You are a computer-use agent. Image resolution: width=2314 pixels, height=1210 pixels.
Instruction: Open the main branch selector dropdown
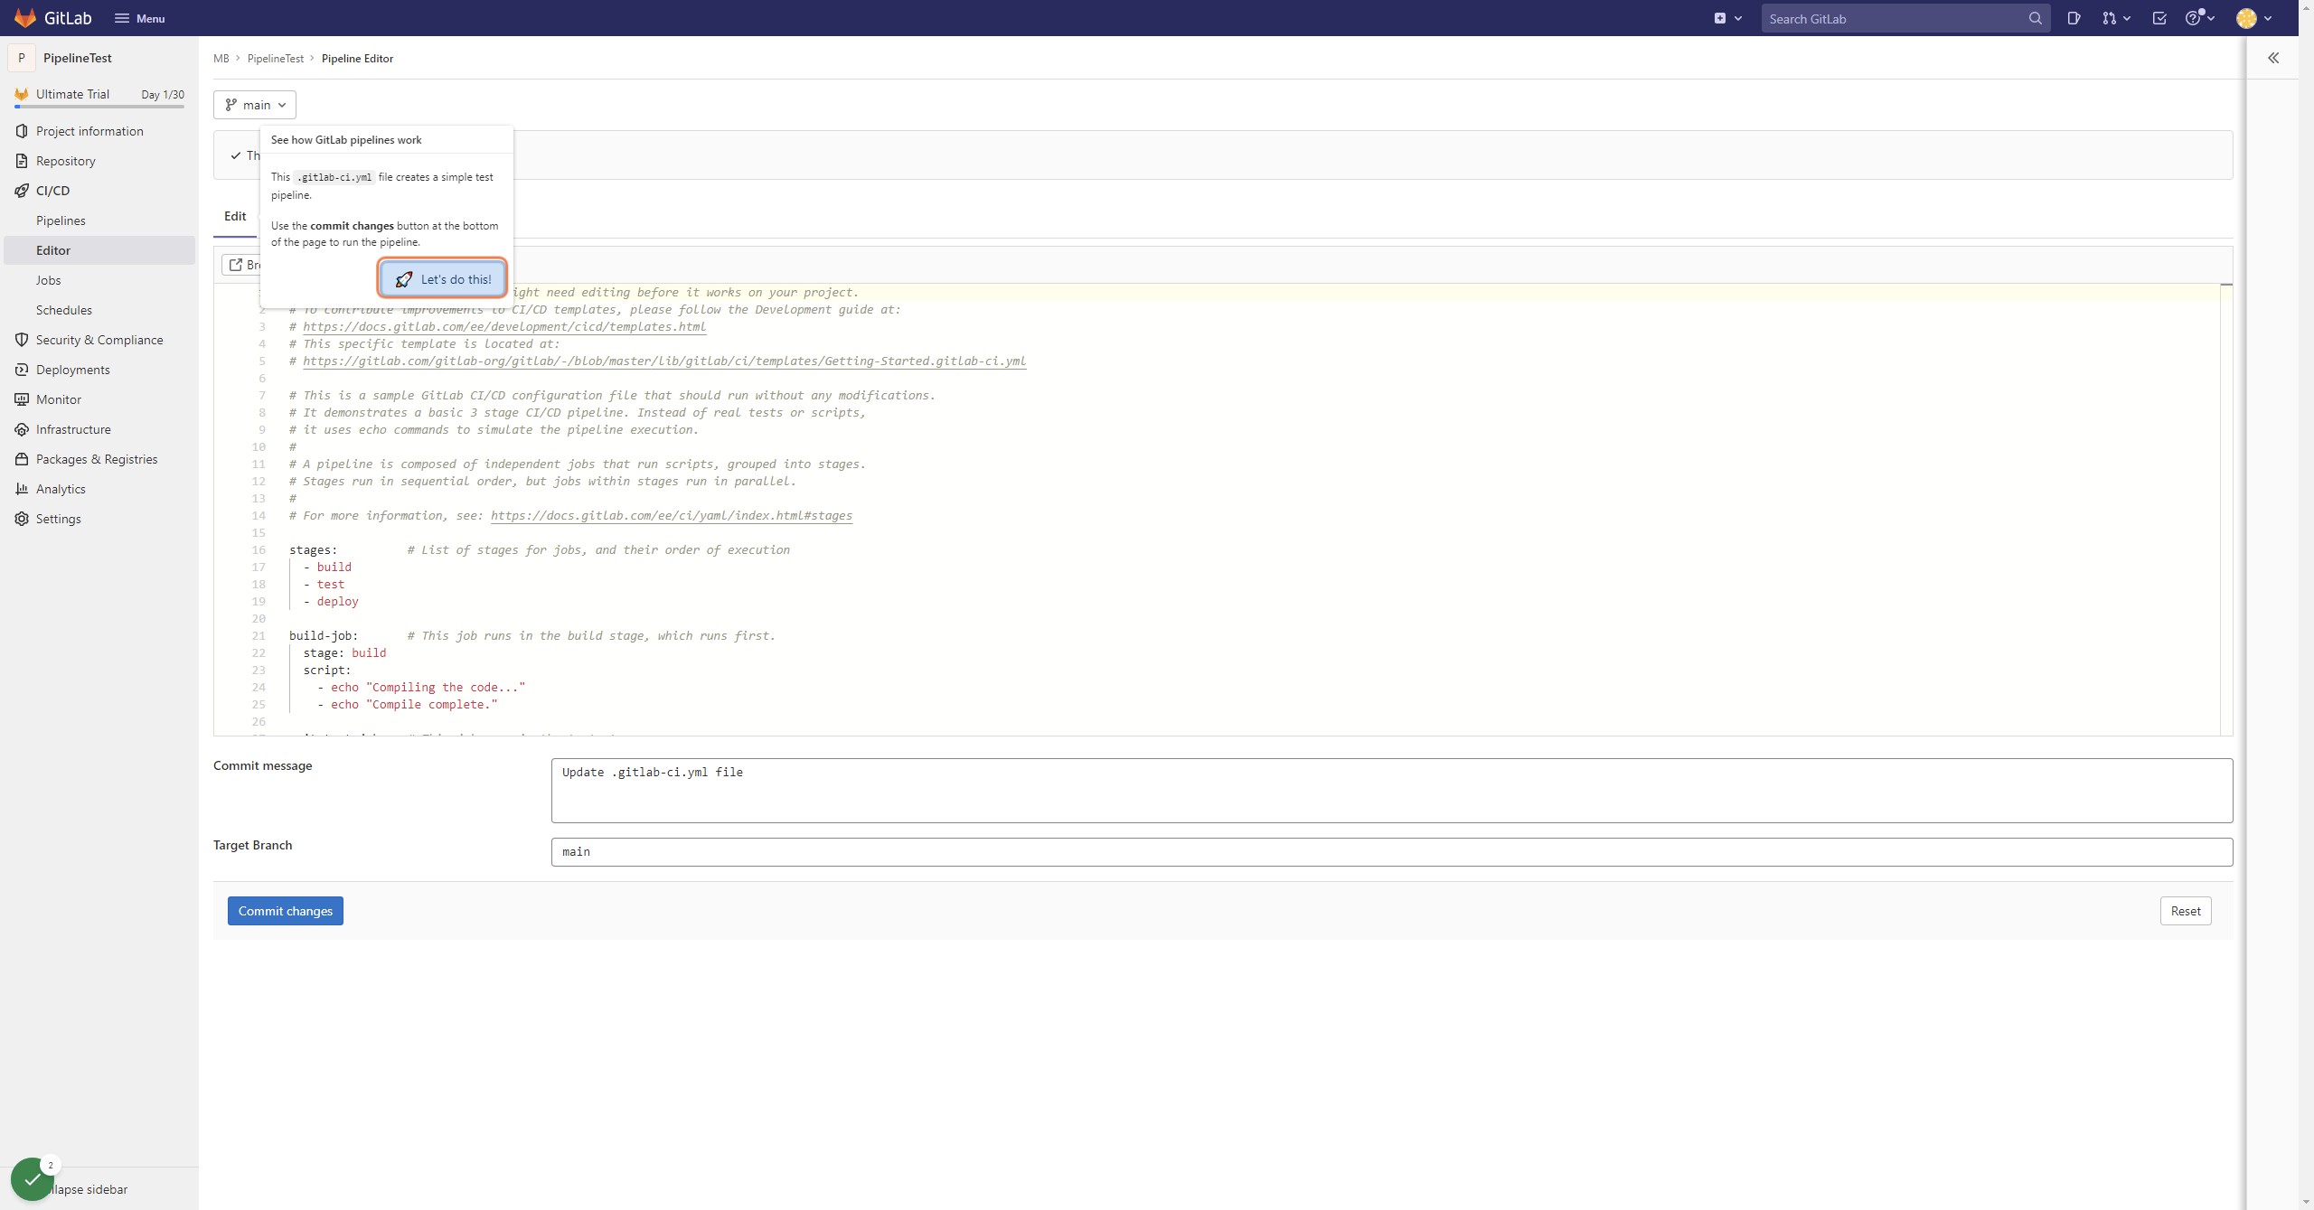point(255,105)
